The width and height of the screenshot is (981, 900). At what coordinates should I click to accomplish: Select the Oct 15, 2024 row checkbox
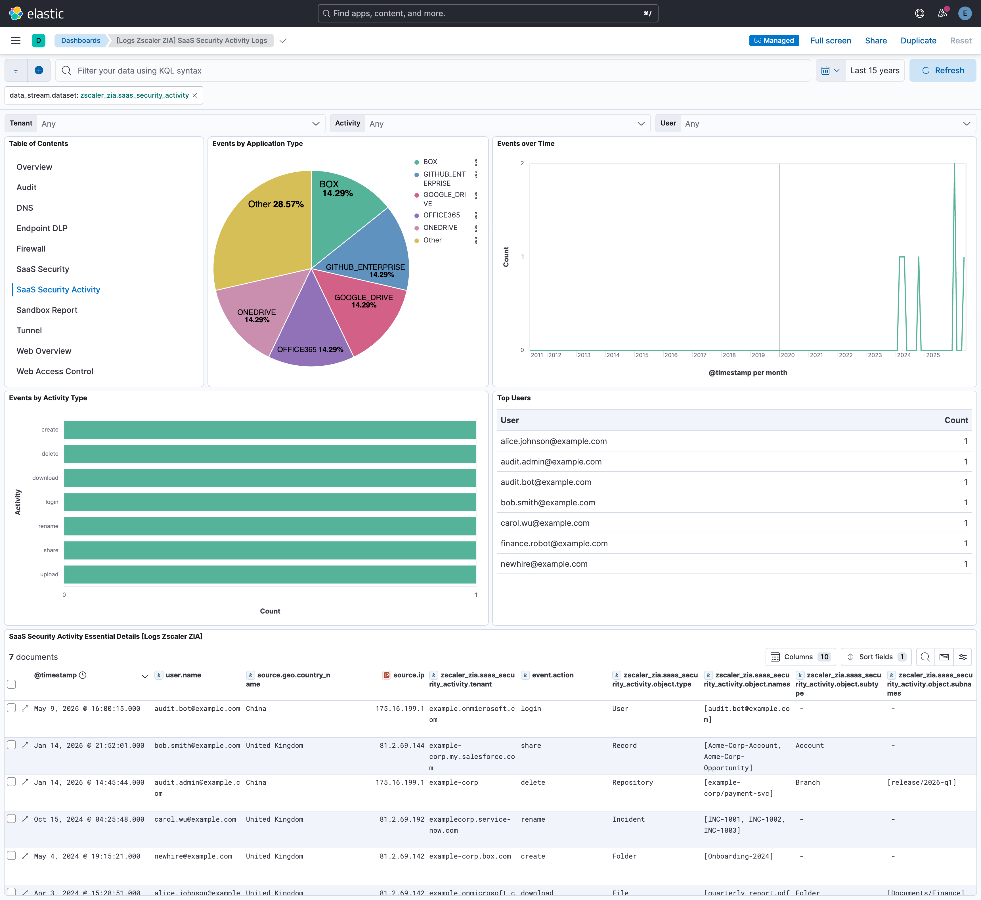click(x=12, y=819)
